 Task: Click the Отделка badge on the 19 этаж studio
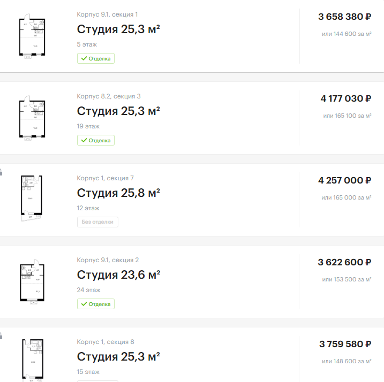[96, 140]
